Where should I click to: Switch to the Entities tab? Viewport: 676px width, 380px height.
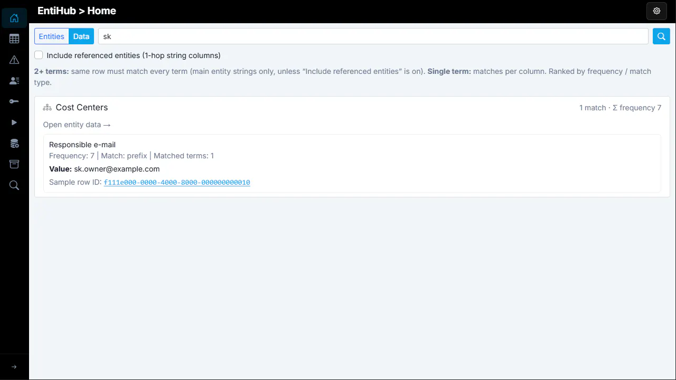coord(52,36)
